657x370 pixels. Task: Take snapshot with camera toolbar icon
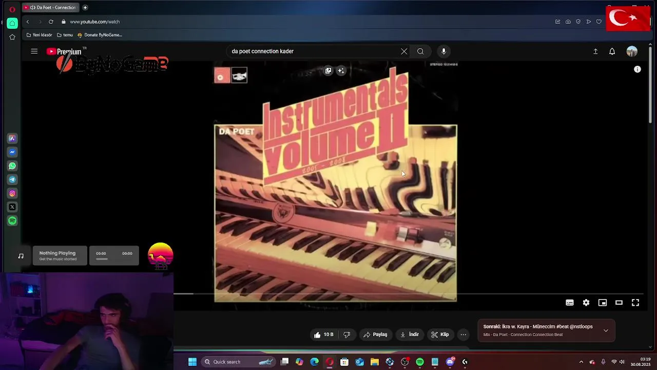pyautogui.click(x=568, y=22)
